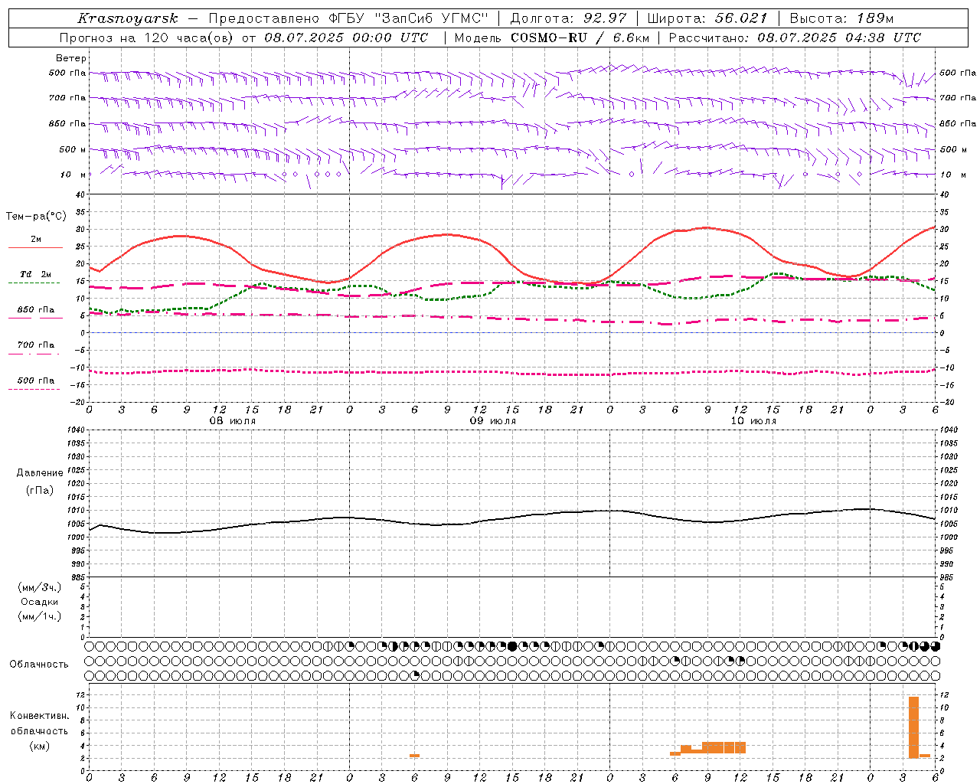Click the '700 гПа' temperature legend entry
Screen dimensions: 980x784
point(35,345)
